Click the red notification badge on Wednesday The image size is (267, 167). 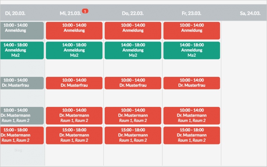(x=85, y=11)
